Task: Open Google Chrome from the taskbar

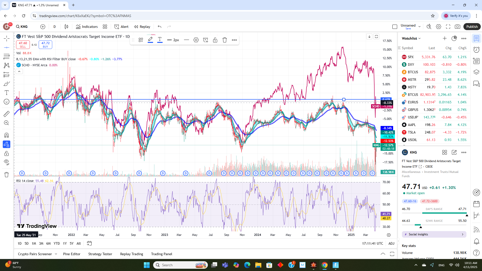Action: (x=324, y=265)
